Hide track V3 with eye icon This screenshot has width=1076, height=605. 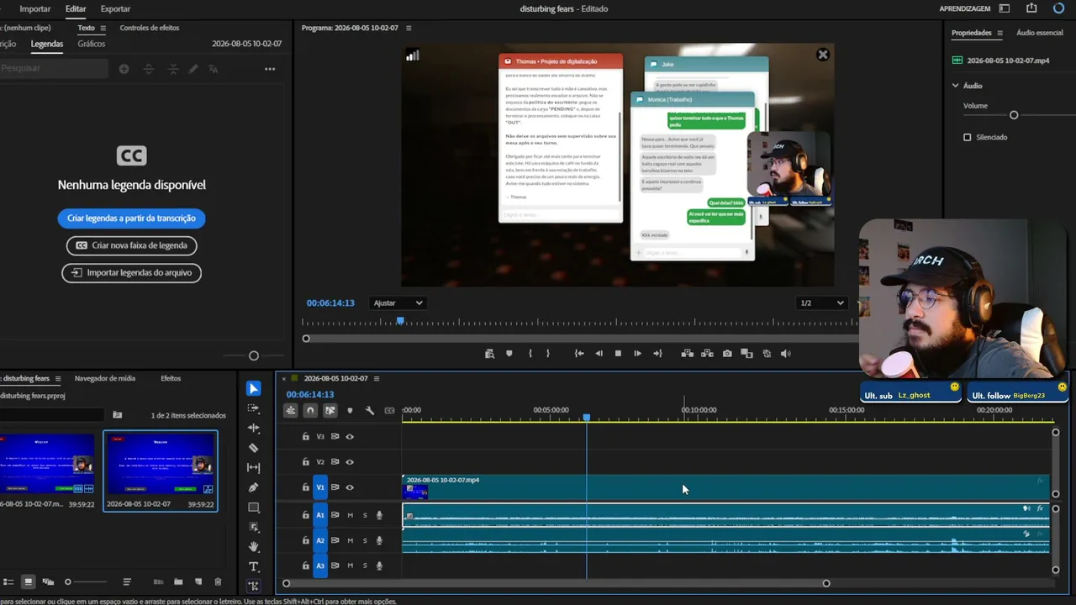(350, 437)
